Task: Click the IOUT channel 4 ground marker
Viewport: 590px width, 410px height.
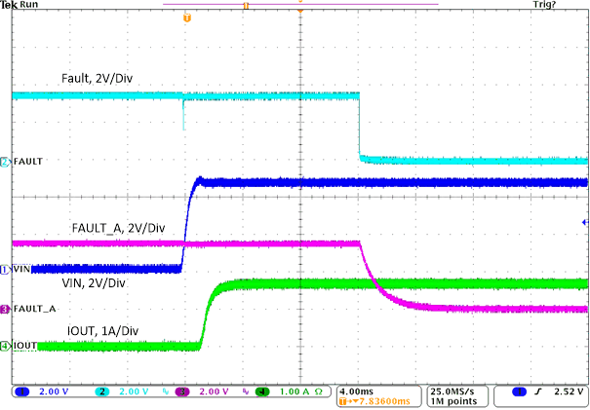Action: pyautogui.click(x=5, y=346)
